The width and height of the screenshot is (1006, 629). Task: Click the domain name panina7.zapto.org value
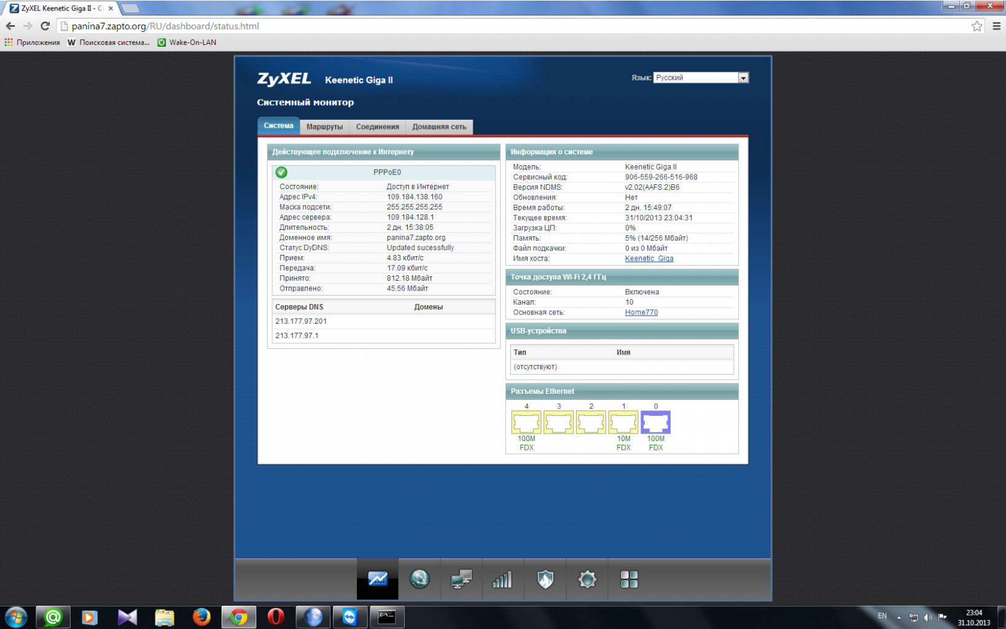coord(416,237)
